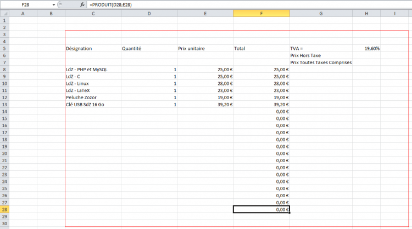412x229 pixels.
Task: Select column H header
Action: click(x=366, y=13)
